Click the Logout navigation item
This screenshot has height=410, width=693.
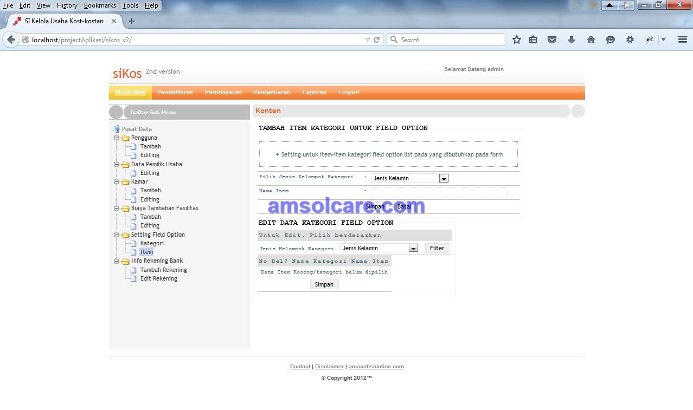click(x=349, y=92)
